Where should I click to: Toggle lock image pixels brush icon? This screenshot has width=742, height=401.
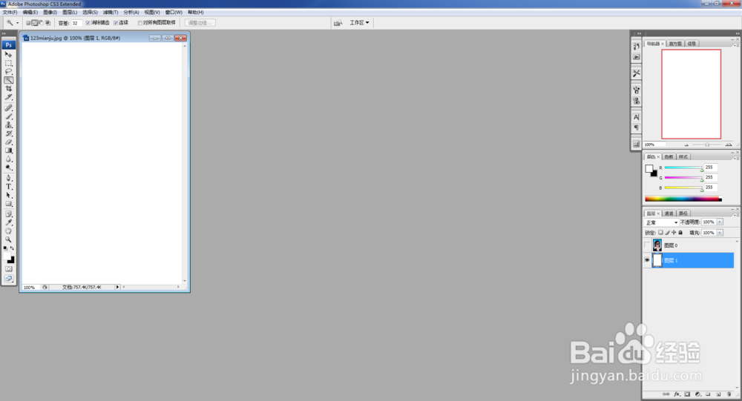667,233
